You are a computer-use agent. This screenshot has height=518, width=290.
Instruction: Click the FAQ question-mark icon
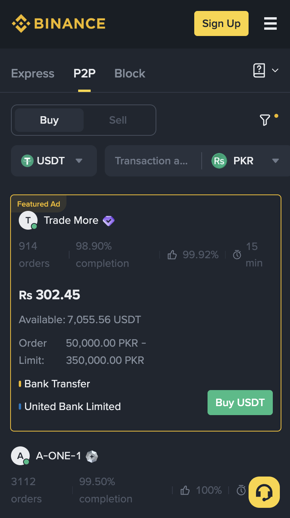pos(259,70)
